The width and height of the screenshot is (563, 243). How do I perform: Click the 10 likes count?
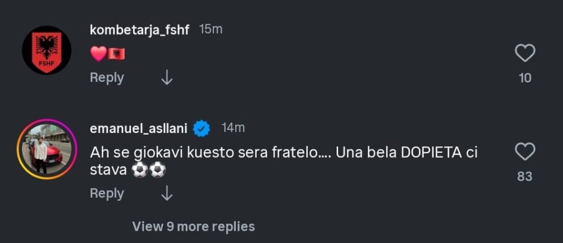pos(525,78)
